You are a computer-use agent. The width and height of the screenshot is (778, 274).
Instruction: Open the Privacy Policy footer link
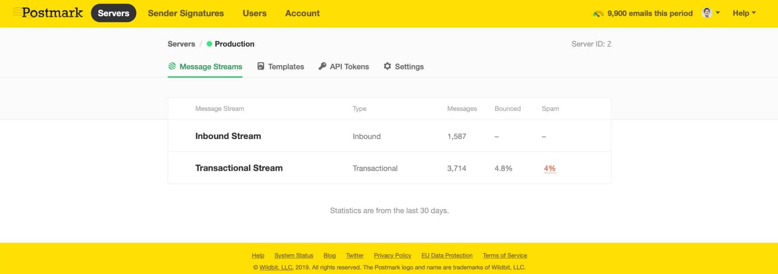point(392,255)
